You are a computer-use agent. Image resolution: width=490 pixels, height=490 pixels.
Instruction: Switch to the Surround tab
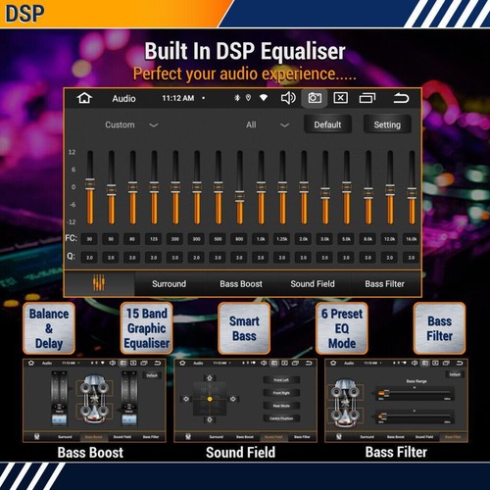[169, 284]
